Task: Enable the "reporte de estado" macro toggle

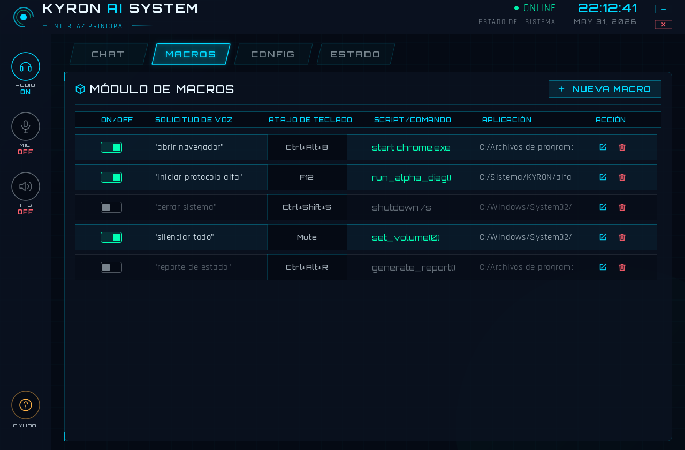Action: 111,267
